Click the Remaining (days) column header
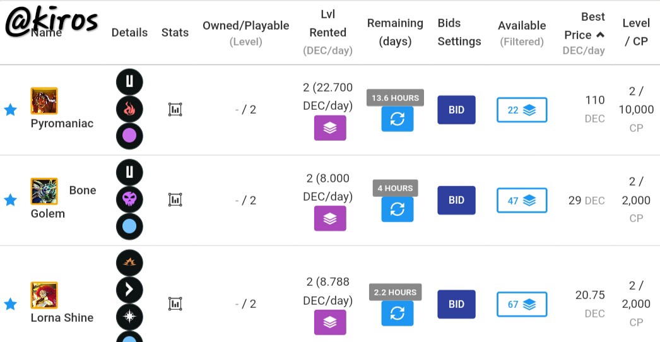Screen dimensions: 660x342 tap(395, 32)
